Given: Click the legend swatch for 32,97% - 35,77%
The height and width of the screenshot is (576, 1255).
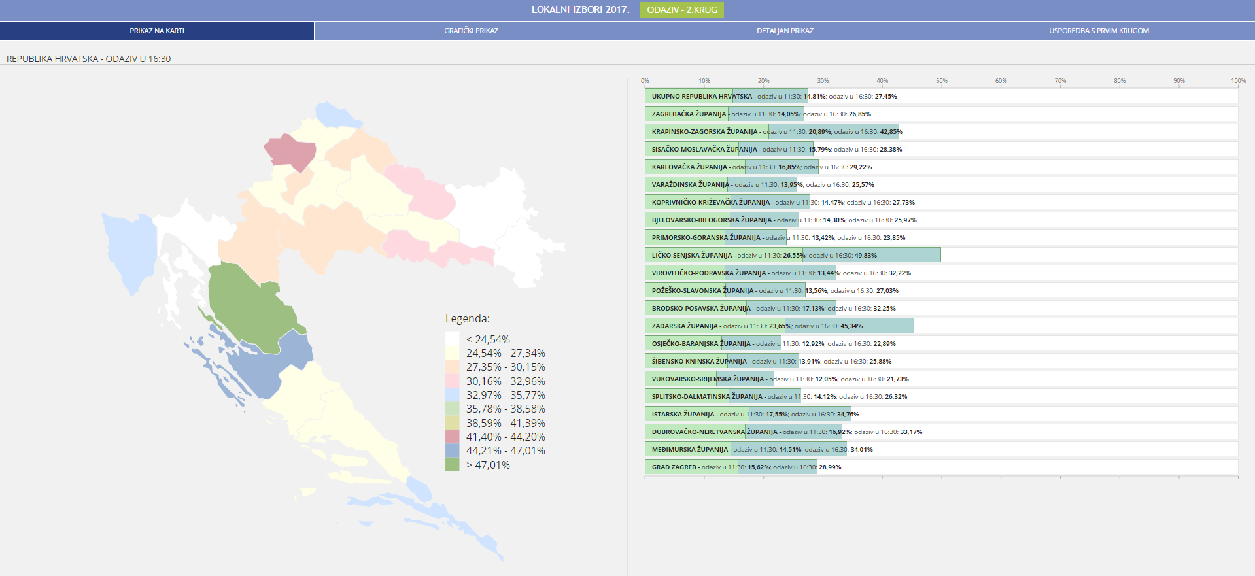Looking at the screenshot, I should pyautogui.click(x=453, y=395).
